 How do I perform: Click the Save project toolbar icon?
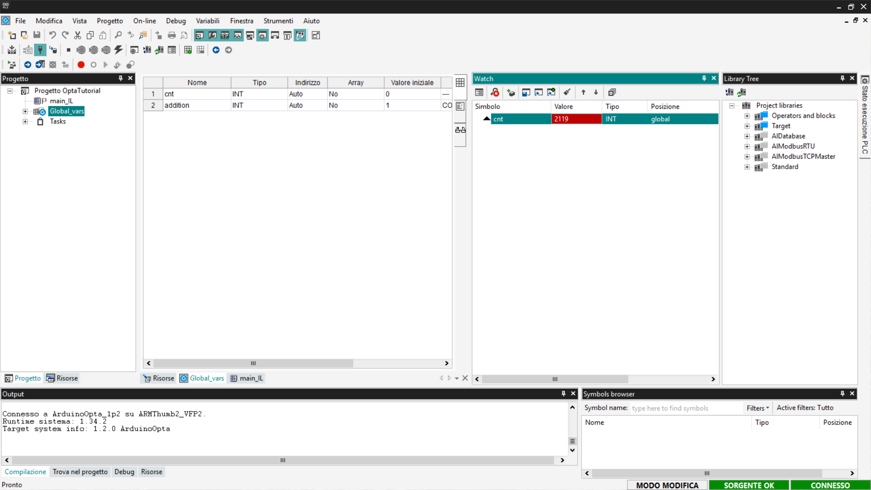tap(37, 35)
